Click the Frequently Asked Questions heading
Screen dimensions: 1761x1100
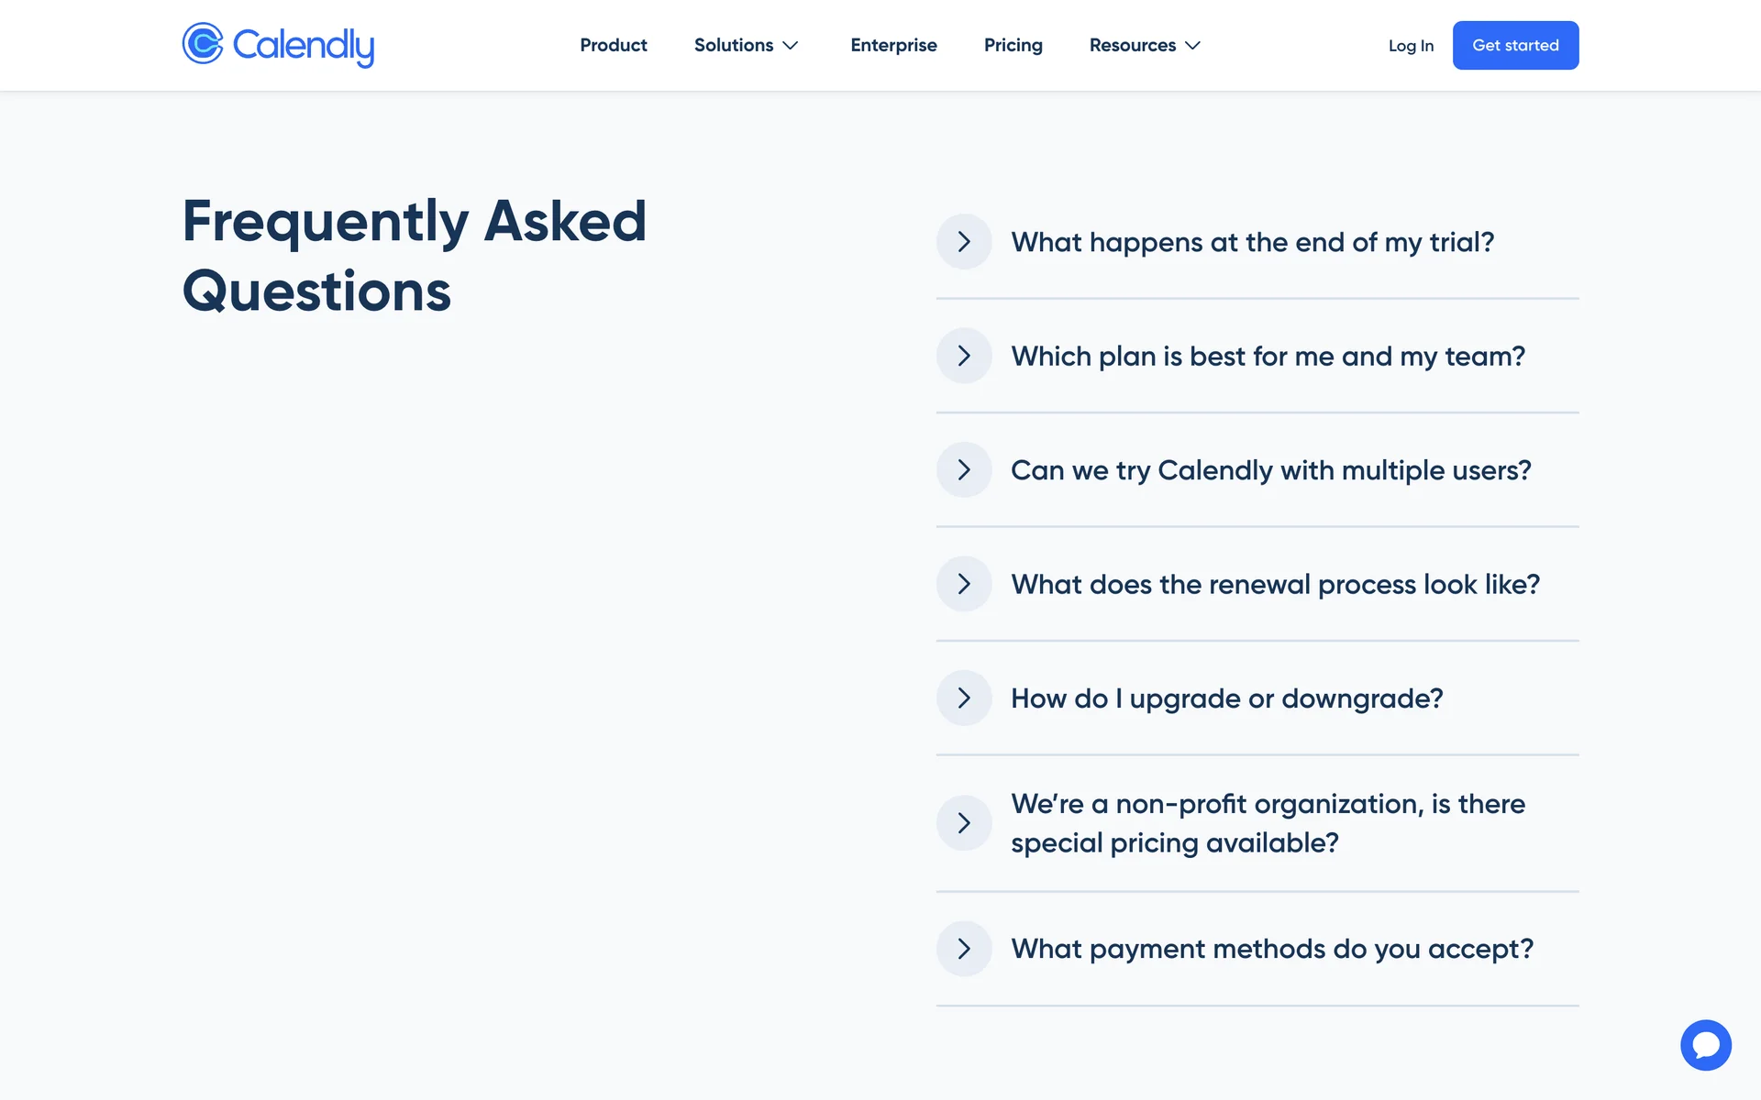click(414, 256)
